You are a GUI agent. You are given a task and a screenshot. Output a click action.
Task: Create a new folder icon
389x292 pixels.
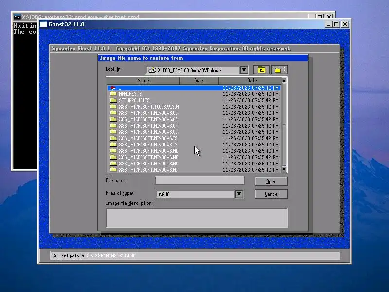point(280,70)
